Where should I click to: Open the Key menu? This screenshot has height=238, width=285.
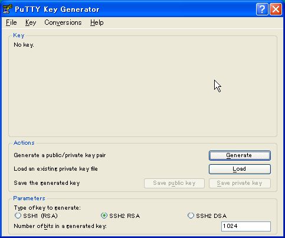click(31, 22)
